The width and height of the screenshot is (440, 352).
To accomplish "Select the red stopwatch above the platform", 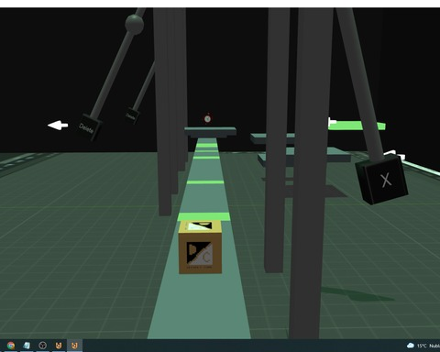I will (x=207, y=118).
